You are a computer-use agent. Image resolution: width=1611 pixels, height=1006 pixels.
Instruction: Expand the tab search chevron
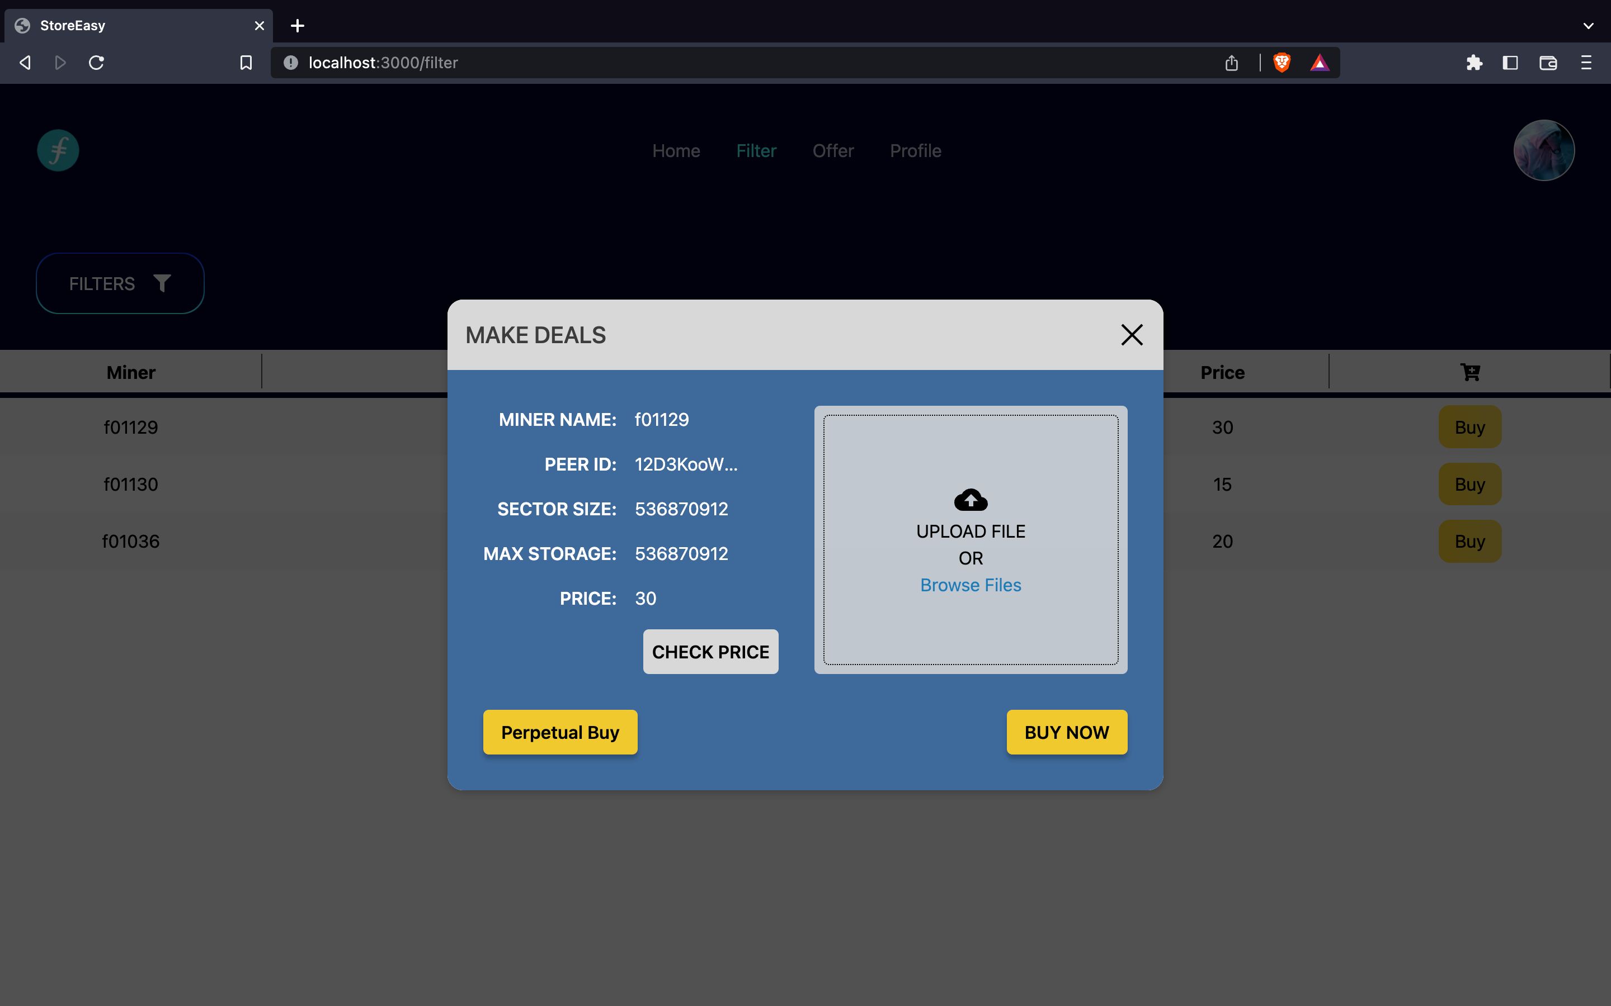(x=1589, y=25)
